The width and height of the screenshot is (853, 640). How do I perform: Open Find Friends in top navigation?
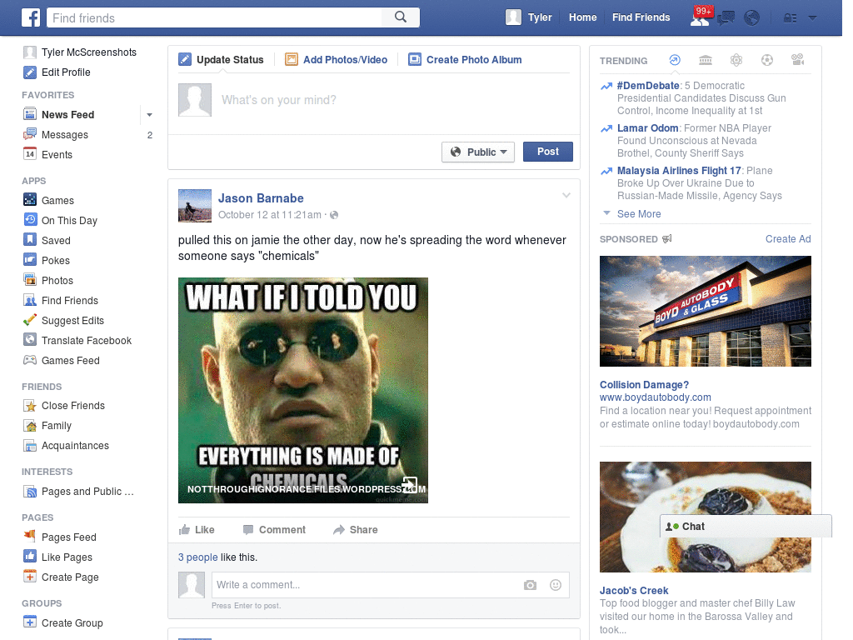641,17
